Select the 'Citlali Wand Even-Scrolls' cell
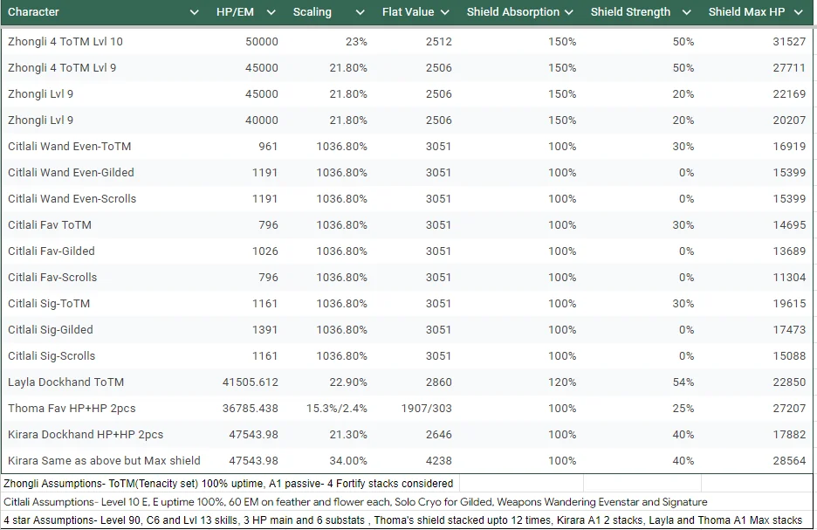The image size is (817, 530). click(72, 198)
